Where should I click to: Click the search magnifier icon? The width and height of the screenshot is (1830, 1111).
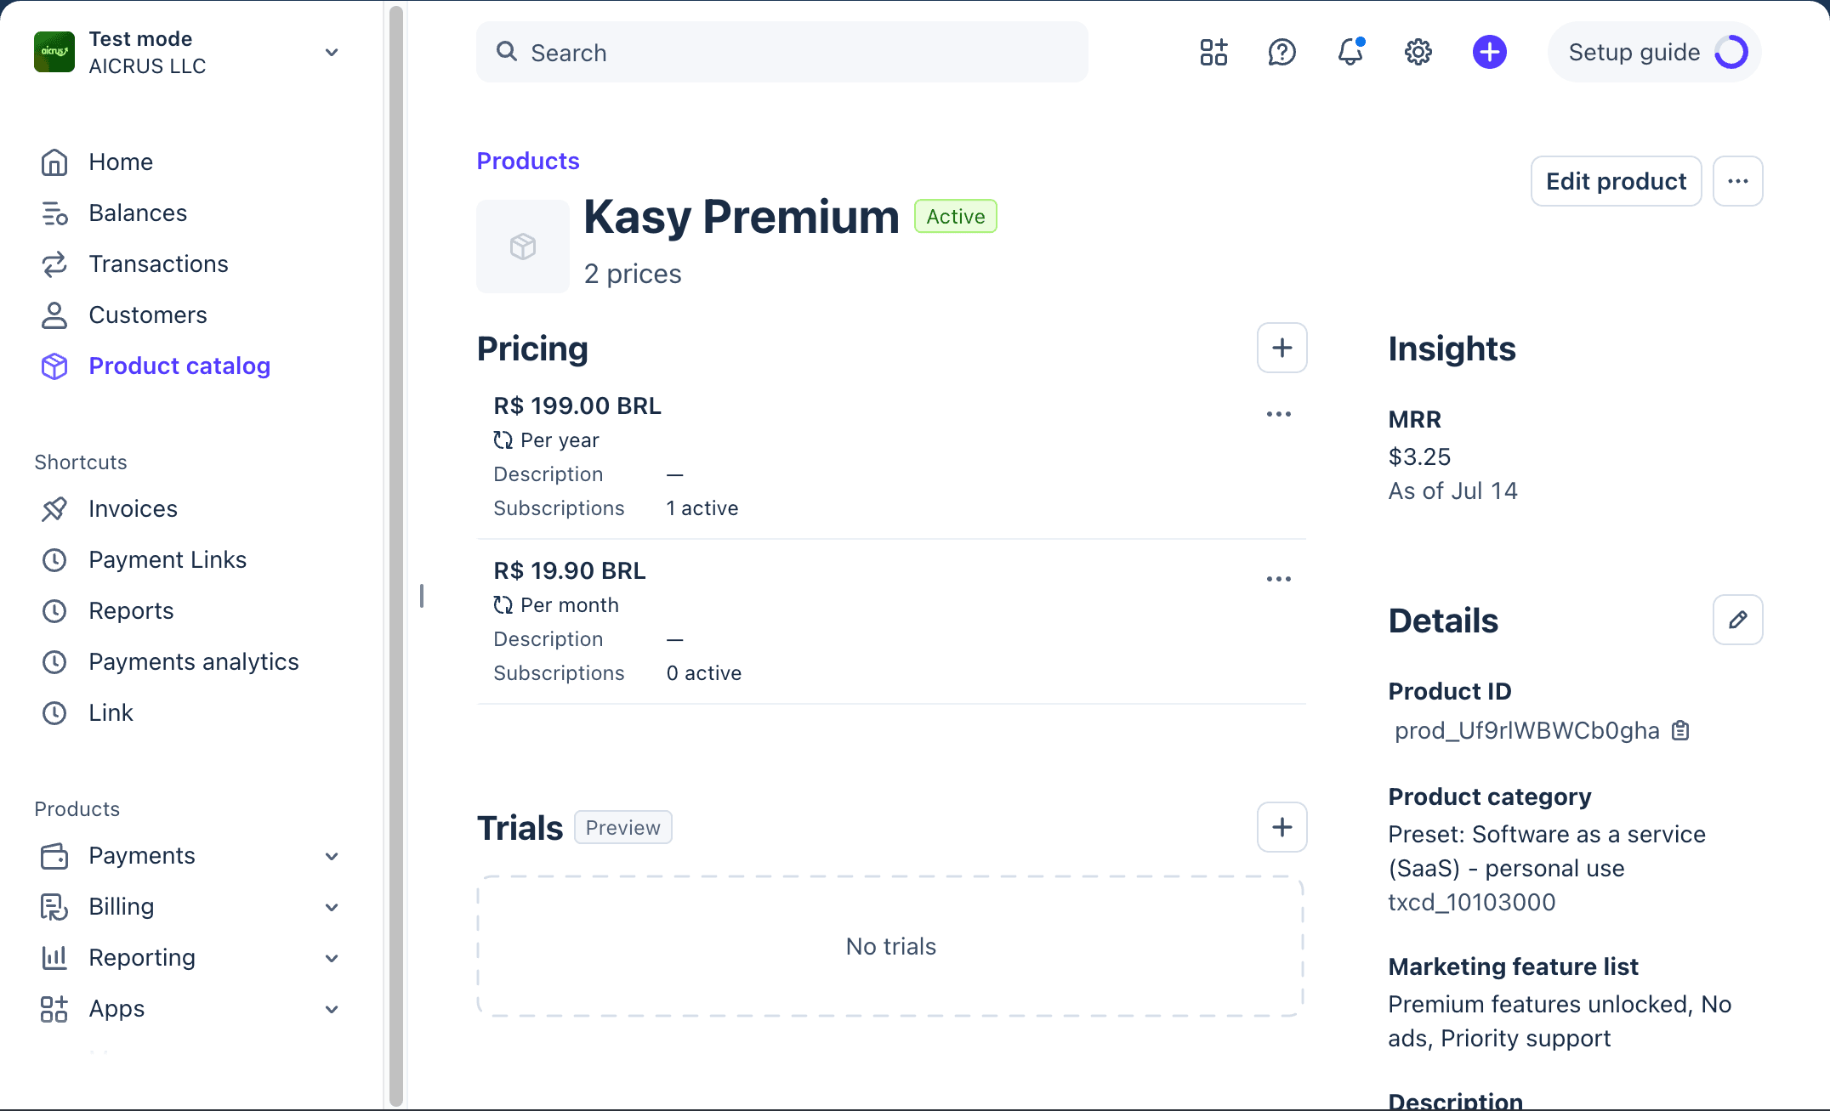[507, 52]
